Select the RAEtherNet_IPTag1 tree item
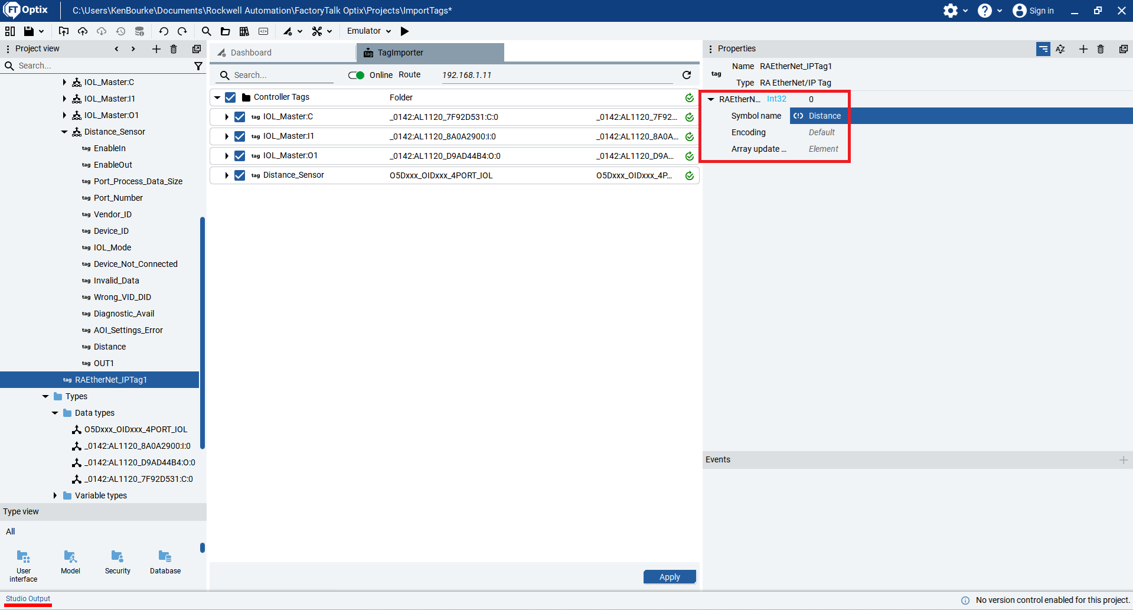 coord(99,380)
